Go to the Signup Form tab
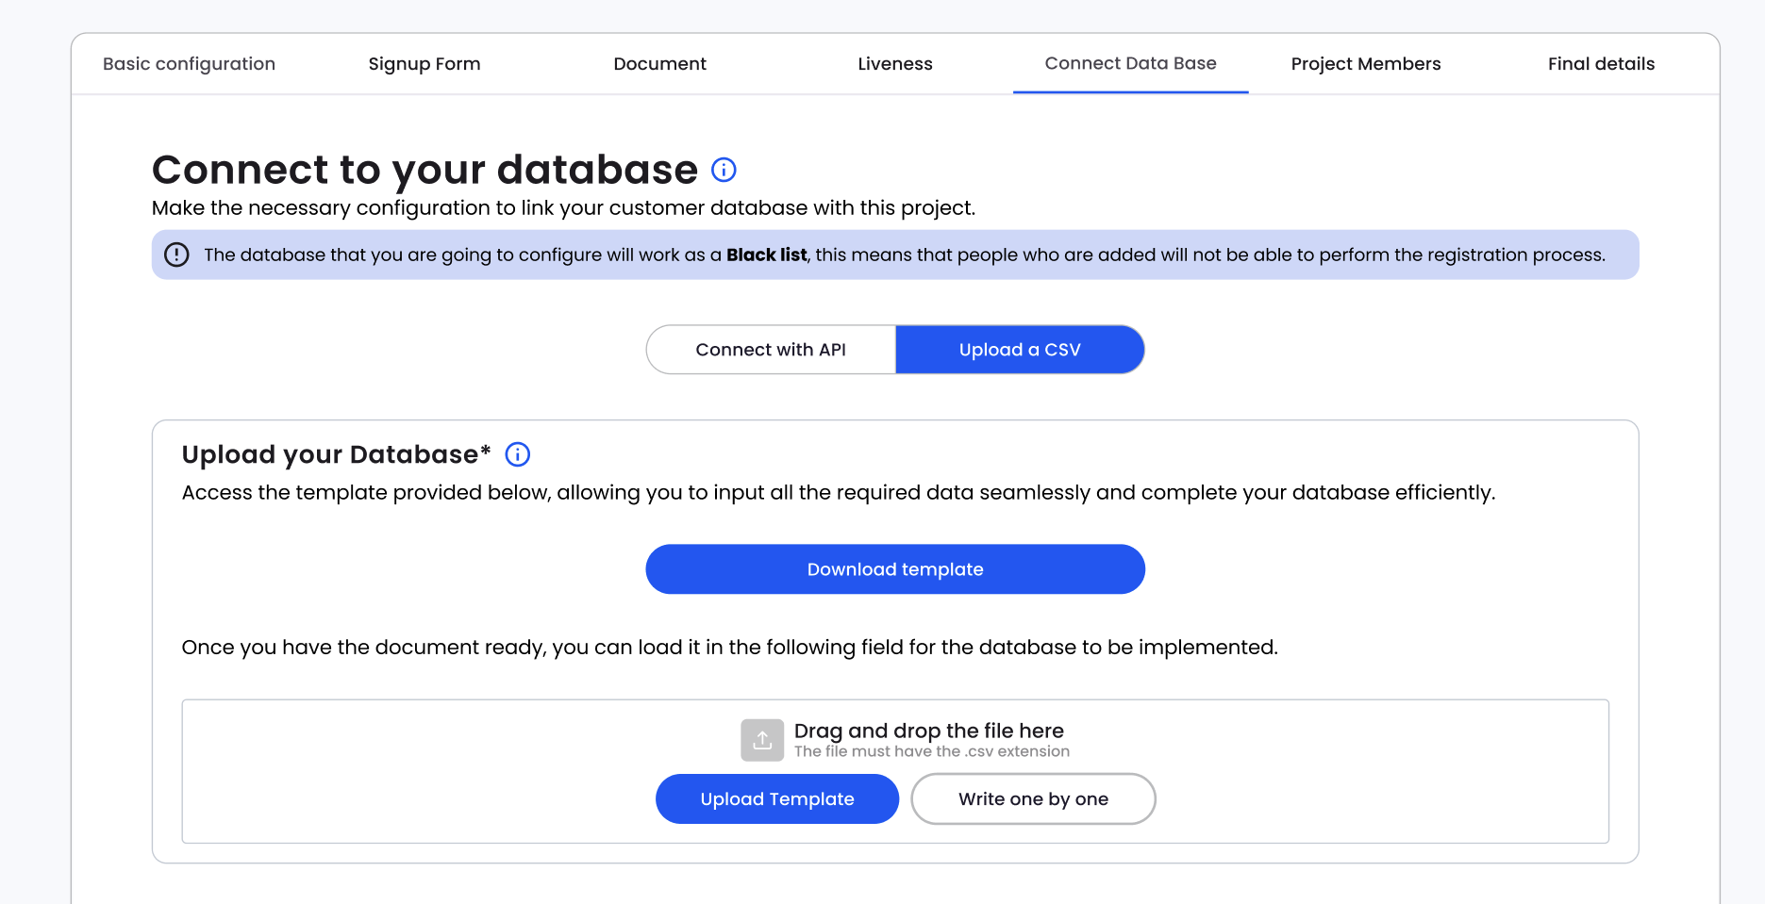 click(425, 64)
